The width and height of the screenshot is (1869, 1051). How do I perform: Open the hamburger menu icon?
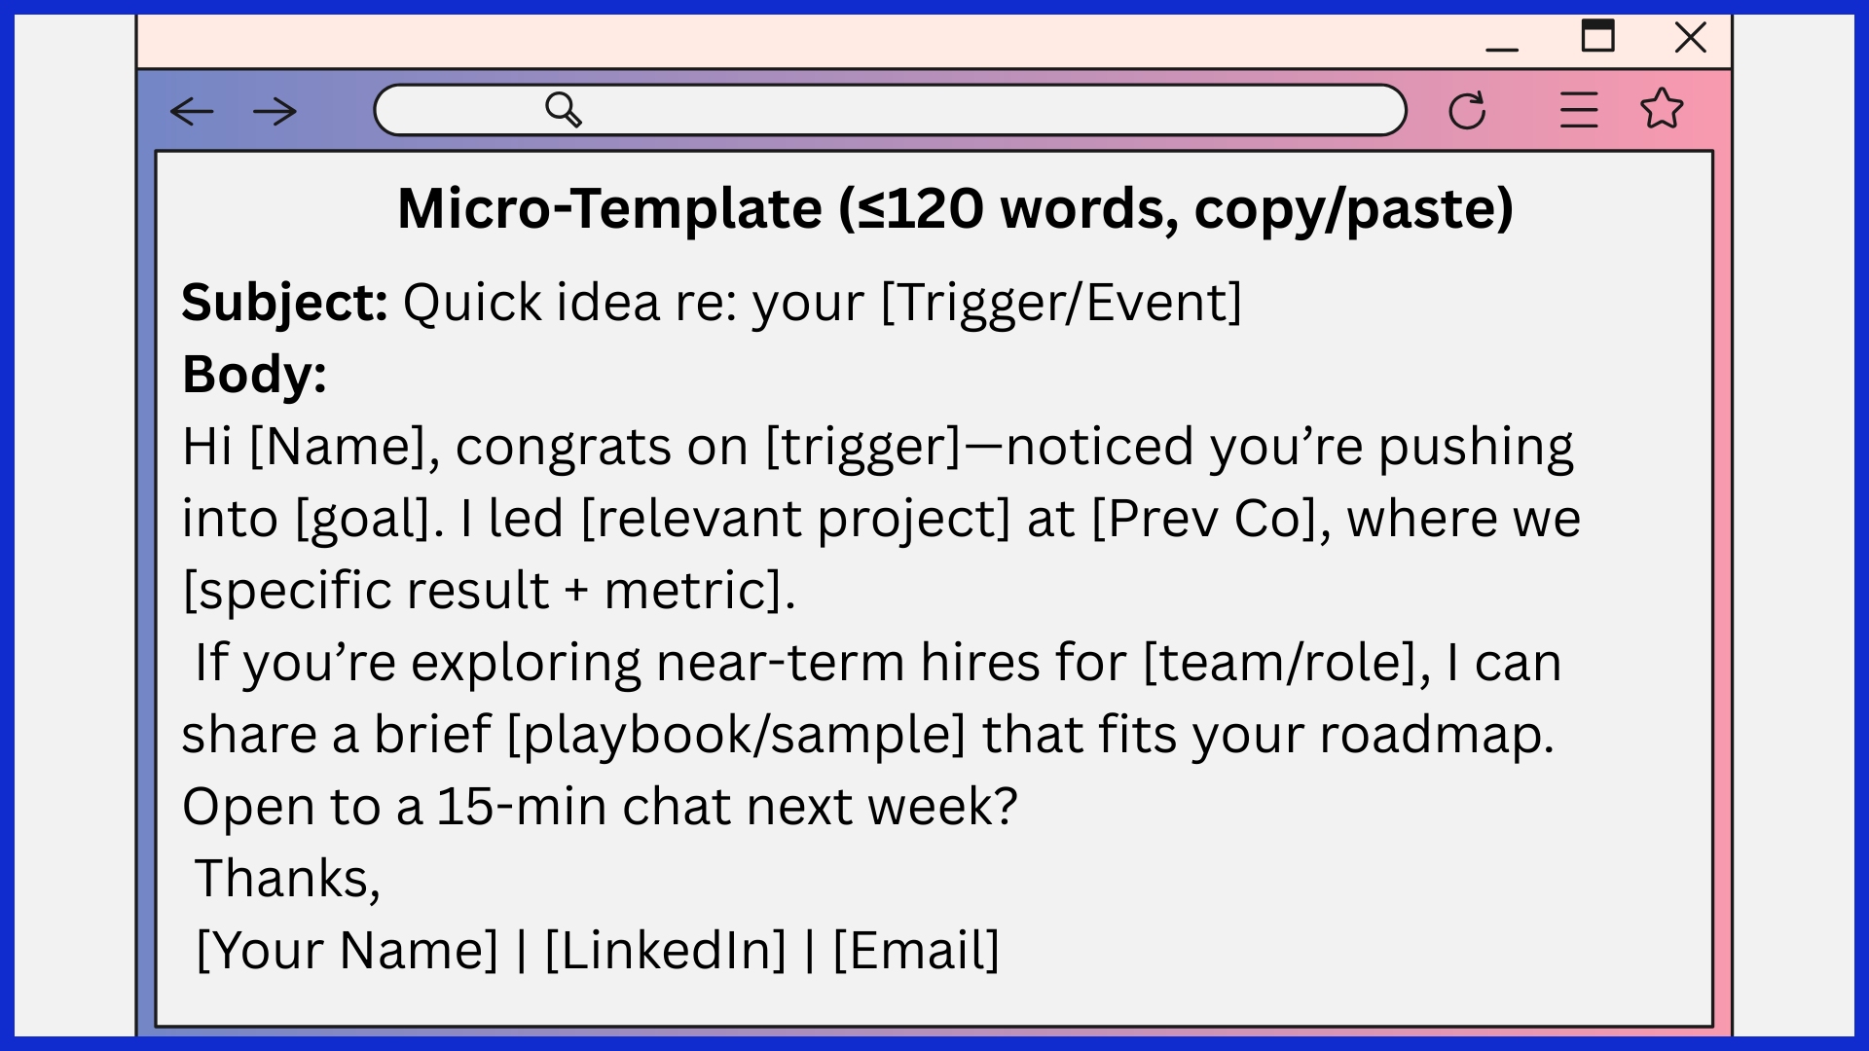(x=1578, y=110)
